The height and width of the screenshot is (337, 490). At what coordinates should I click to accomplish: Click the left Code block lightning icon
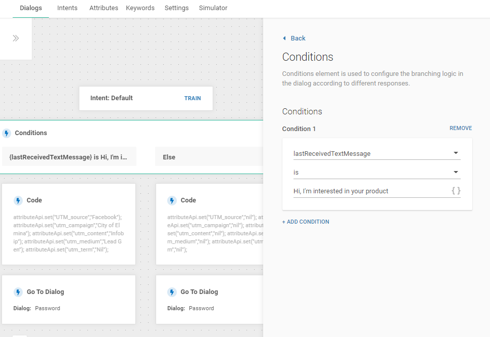[18, 200]
